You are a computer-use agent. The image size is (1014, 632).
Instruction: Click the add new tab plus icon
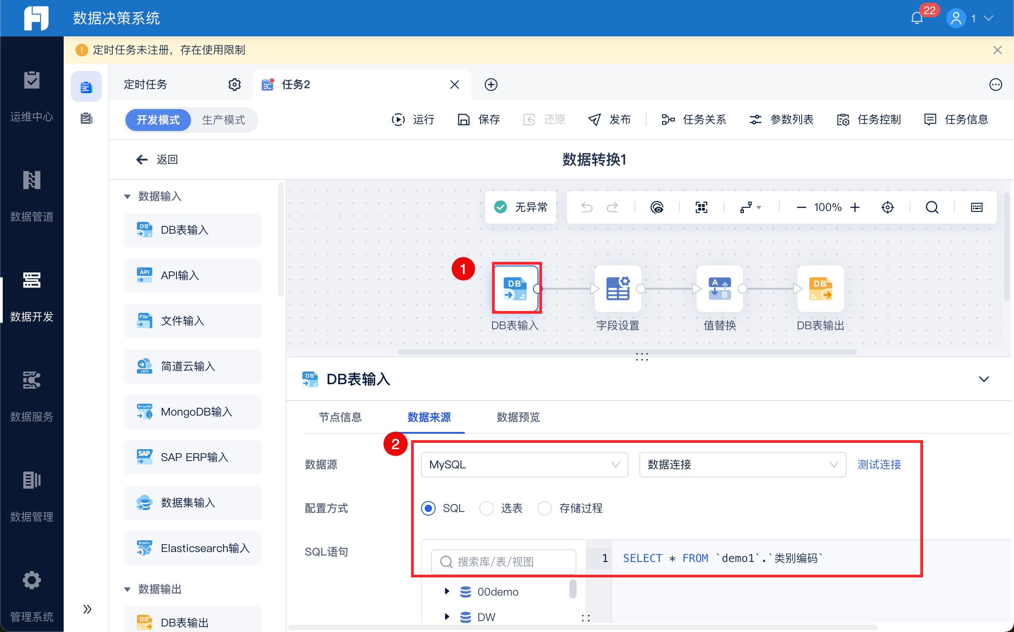tap(491, 85)
